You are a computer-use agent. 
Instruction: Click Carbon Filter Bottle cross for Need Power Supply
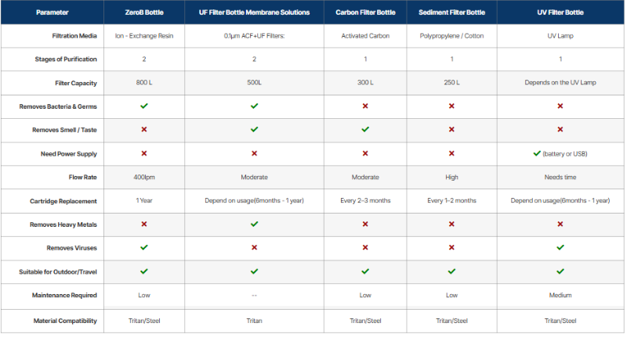[x=365, y=153]
